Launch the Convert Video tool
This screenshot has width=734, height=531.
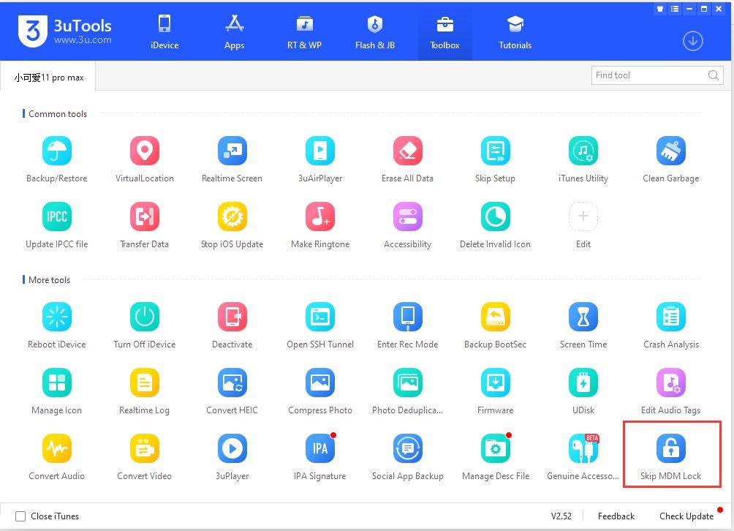point(144,457)
